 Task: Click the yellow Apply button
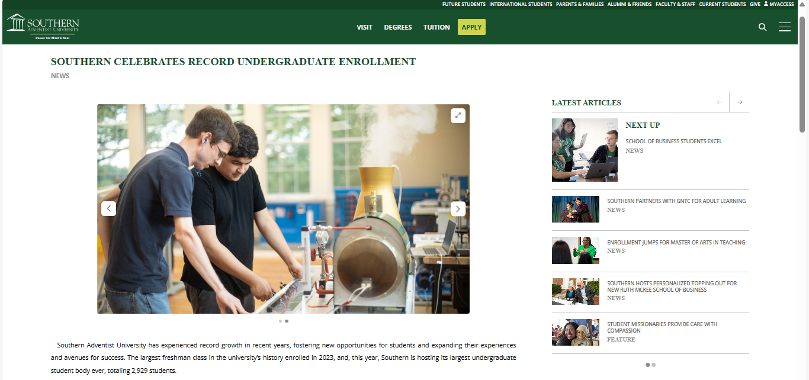click(x=471, y=27)
